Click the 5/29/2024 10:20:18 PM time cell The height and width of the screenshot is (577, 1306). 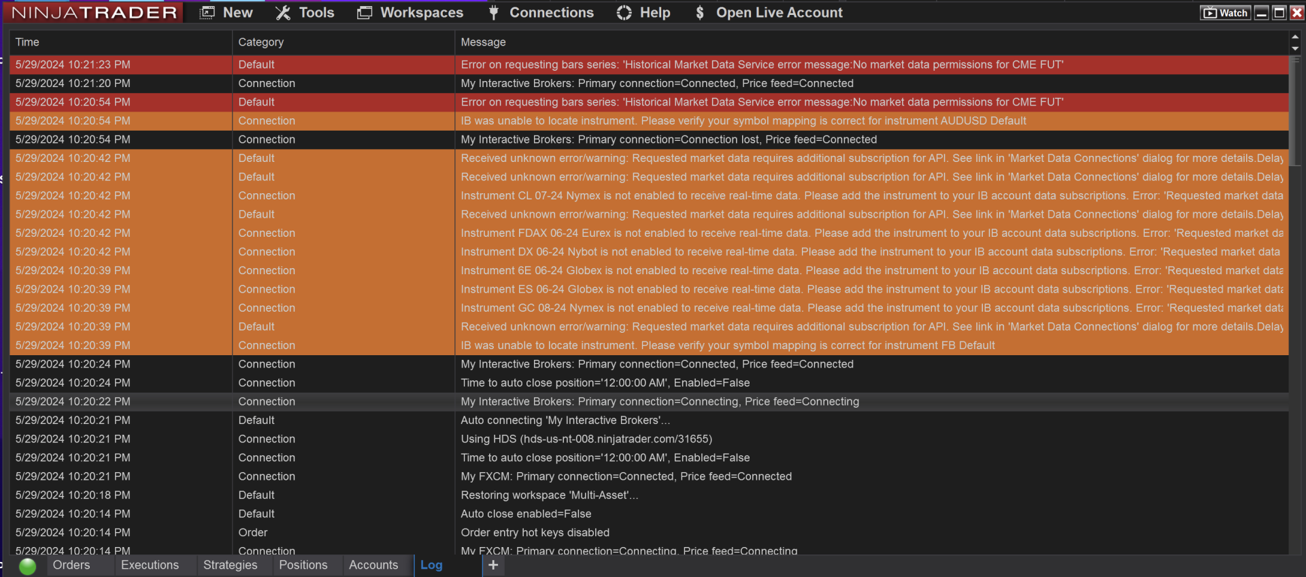[x=120, y=495]
